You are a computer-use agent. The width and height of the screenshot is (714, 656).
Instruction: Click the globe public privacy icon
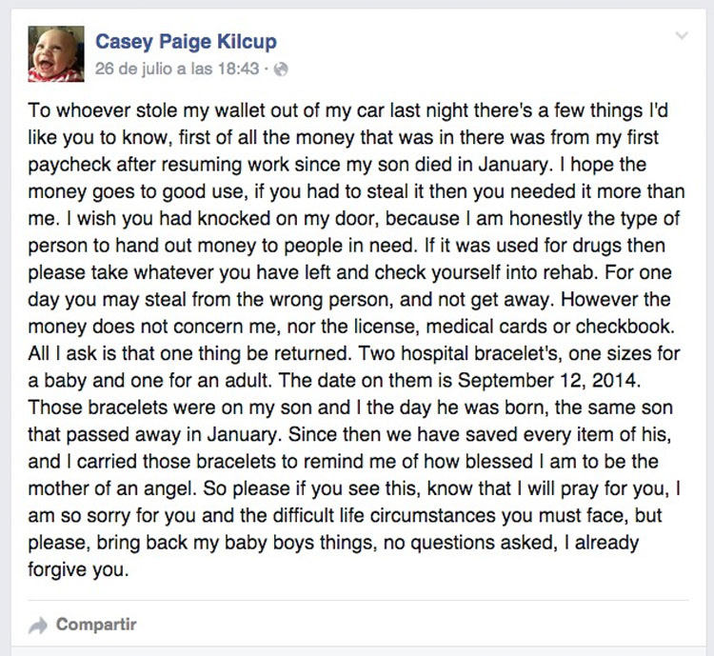pyautogui.click(x=281, y=70)
